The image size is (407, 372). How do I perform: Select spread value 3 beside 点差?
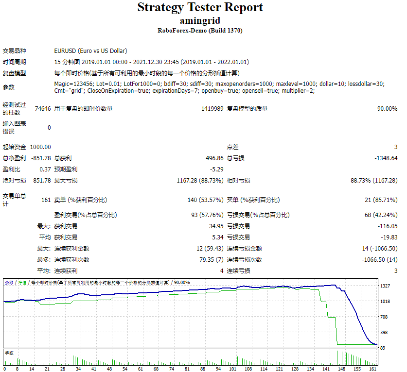[x=396, y=147]
